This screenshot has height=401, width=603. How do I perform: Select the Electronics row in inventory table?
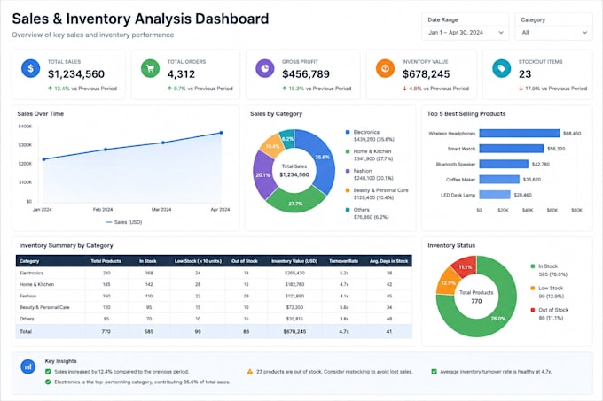214,273
